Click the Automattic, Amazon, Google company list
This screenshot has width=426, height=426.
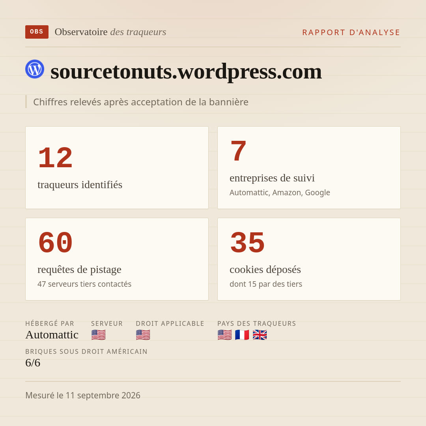pyautogui.click(x=280, y=192)
